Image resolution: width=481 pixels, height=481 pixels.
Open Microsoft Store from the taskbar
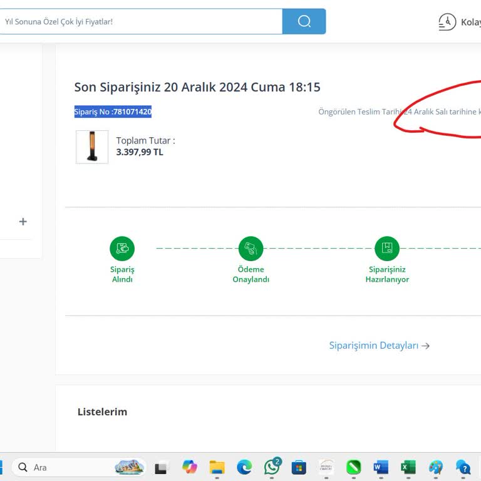[x=299, y=467]
